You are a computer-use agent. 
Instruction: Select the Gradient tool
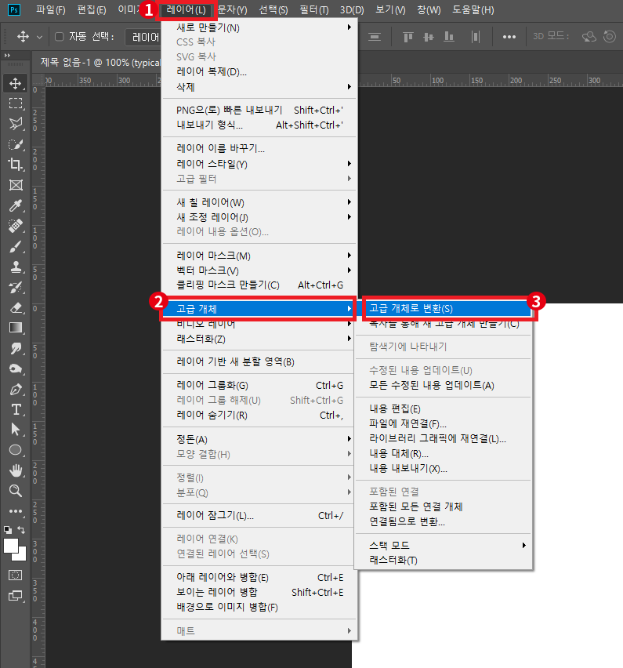point(16,328)
